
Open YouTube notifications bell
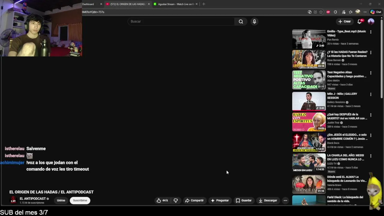[x=360, y=21]
